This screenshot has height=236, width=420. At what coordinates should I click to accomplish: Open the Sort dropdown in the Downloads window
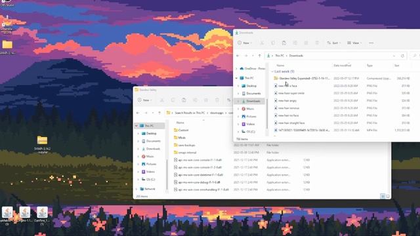pyautogui.click(x=334, y=43)
